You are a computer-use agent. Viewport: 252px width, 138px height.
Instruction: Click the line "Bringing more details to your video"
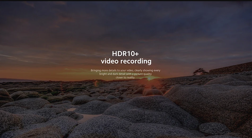click(x=125, y=70)
